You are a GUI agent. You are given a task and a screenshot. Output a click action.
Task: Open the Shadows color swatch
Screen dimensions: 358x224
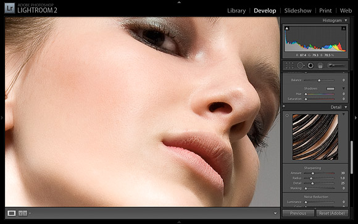[330, 89]
